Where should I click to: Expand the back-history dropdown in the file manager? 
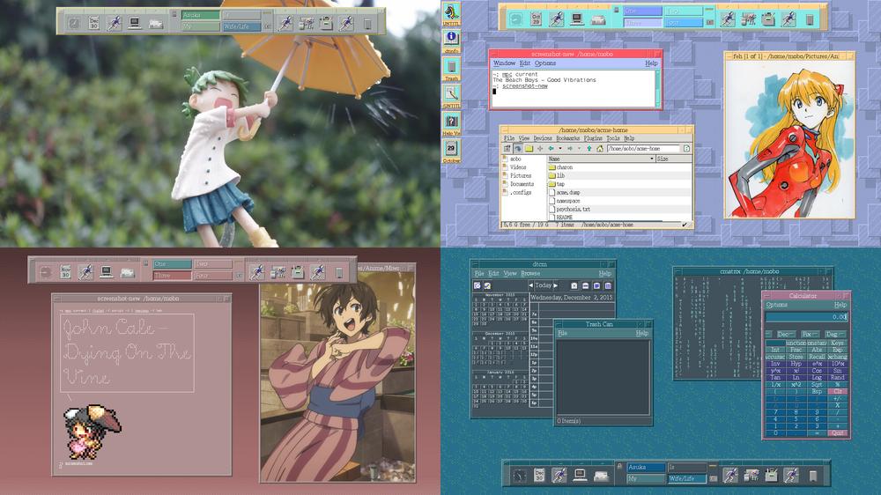click(x=559, y=148)
